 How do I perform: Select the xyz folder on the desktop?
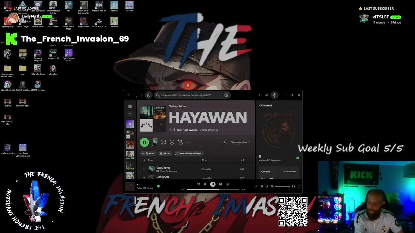23,70
